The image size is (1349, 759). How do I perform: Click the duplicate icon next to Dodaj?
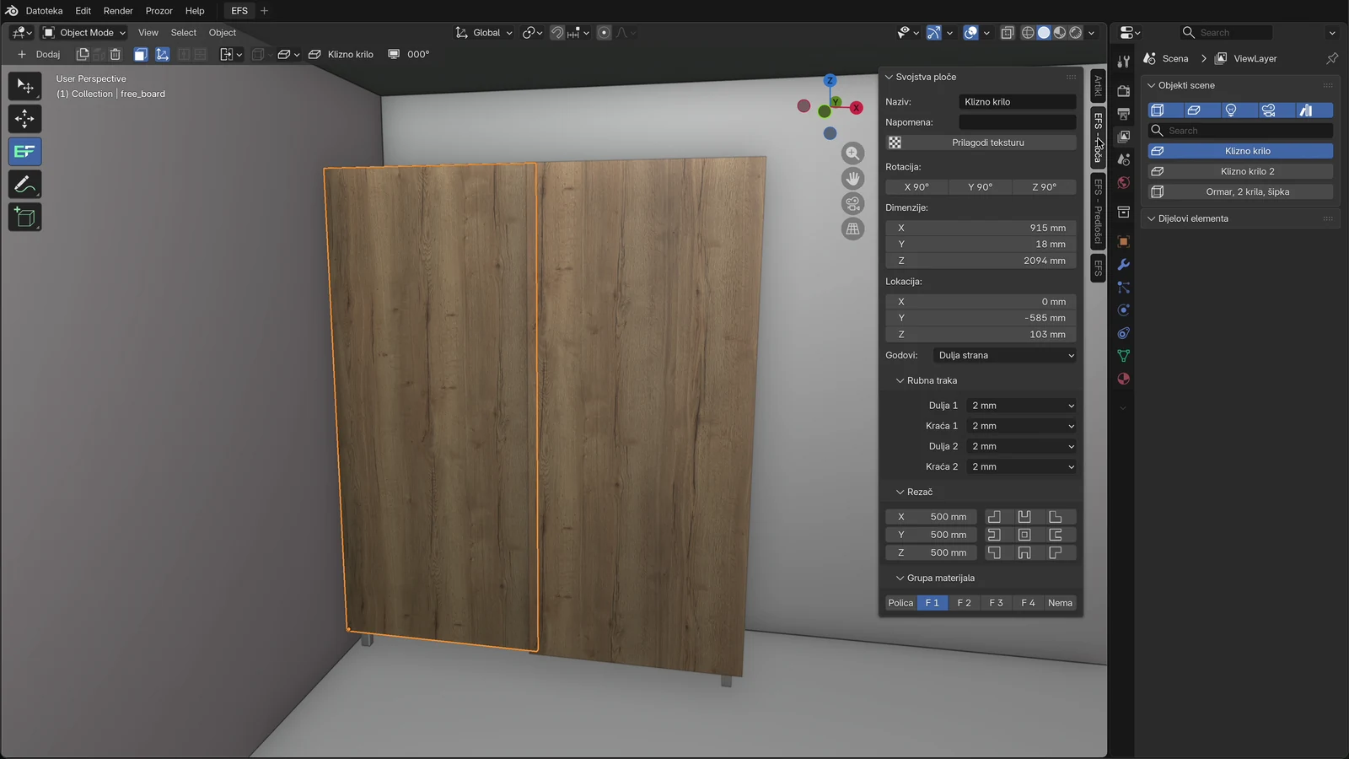(x=83, y=54)
